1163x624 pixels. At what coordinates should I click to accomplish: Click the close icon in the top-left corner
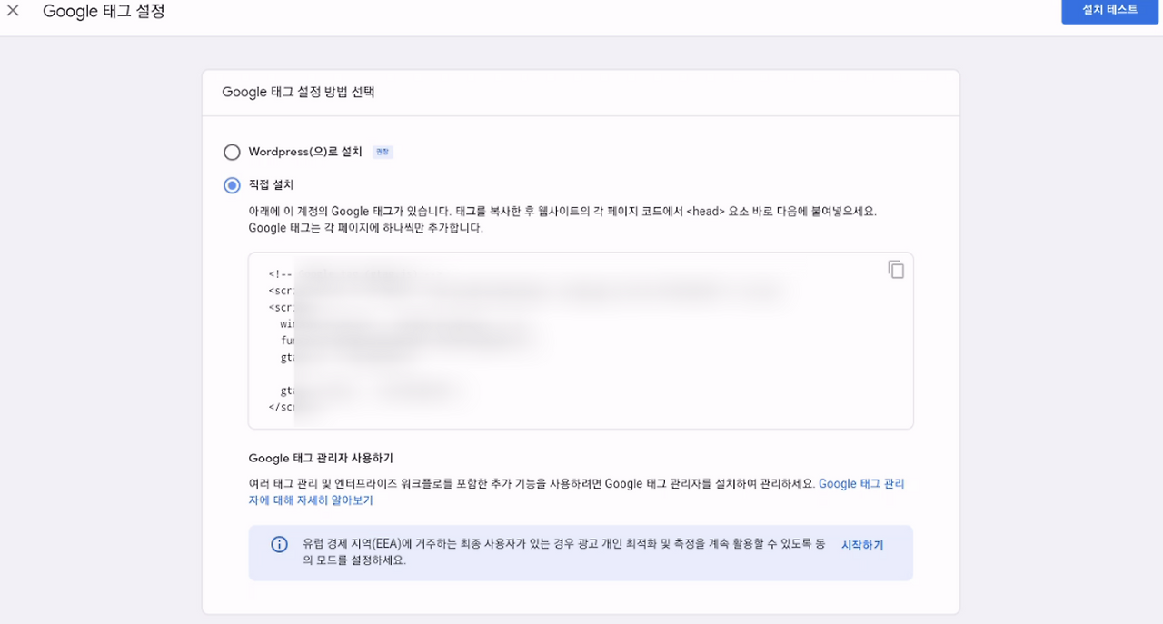(x=13, y=11)
